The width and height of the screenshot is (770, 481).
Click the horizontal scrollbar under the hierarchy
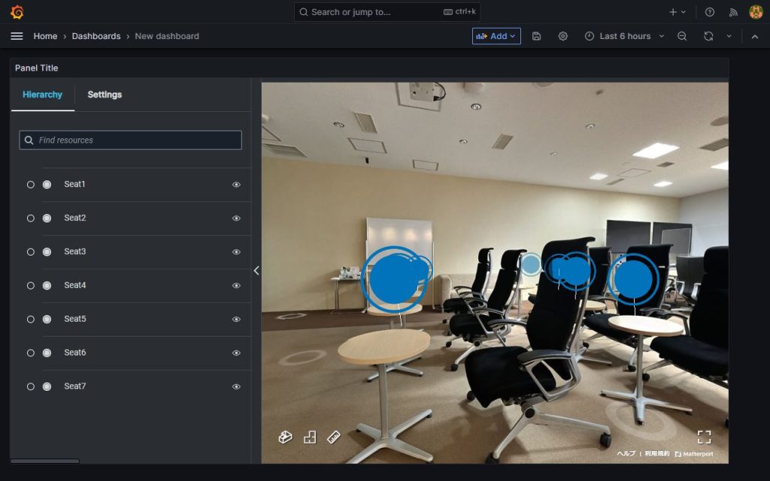[44, 461]
